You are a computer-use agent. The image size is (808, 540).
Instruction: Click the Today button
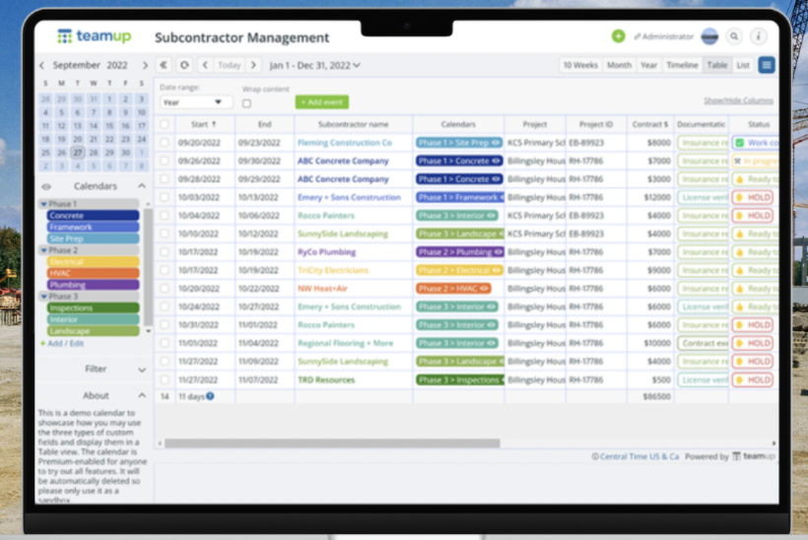(x=230, y=65)
